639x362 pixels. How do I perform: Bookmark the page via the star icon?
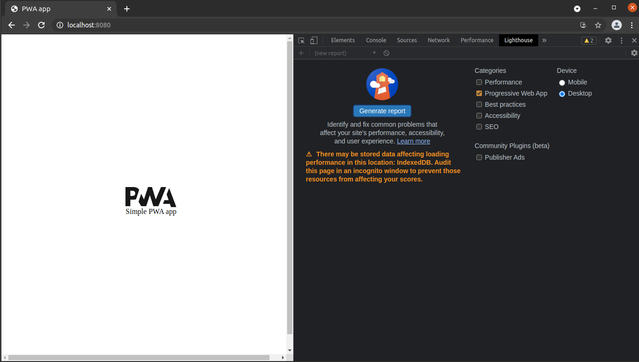598,25
